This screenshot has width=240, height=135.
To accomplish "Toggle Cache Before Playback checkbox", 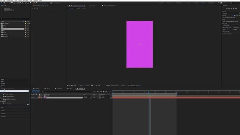I will click(223, 18).
